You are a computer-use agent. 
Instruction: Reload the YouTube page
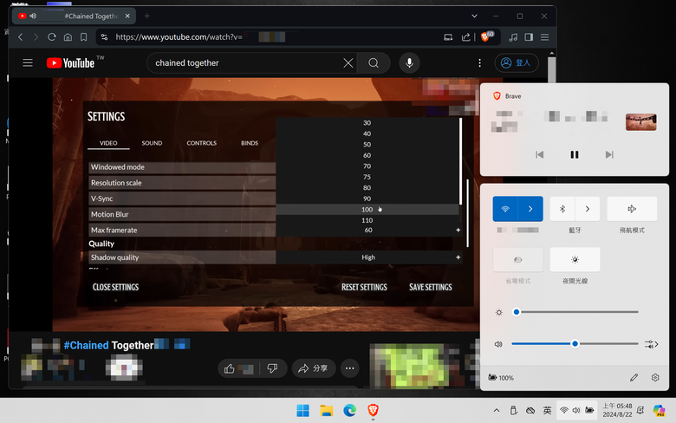52,37
